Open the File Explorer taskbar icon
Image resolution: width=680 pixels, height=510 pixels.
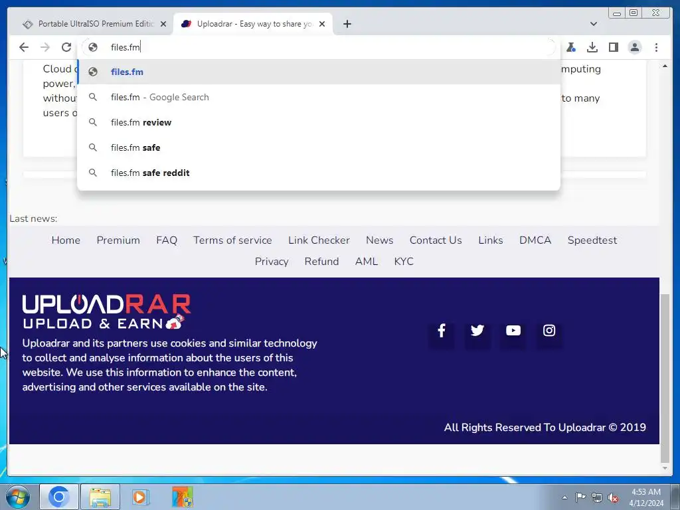[x=100, y=497]
